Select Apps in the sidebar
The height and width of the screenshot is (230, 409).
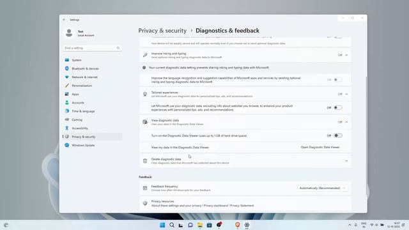coord(92,94)
